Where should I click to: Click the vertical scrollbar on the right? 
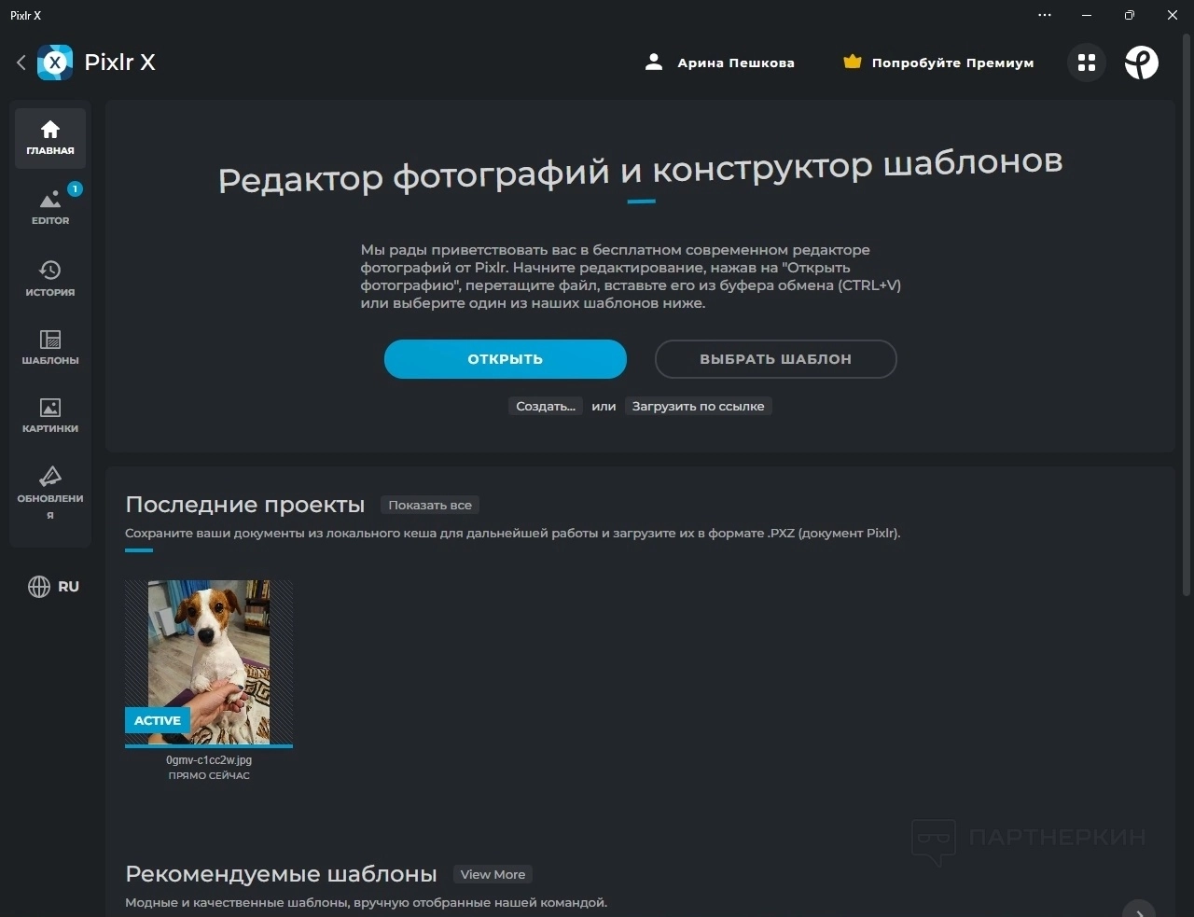click(x=1187, y=314)
